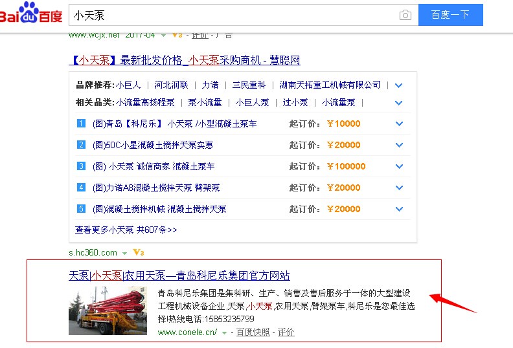The image size is (513, 348).
Task: Select brand 湖南天拓重工机械有限公司
Action: 330,85
